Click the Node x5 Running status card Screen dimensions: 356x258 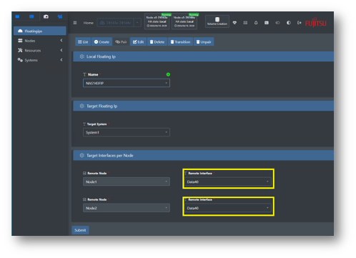tap(184, 21)
